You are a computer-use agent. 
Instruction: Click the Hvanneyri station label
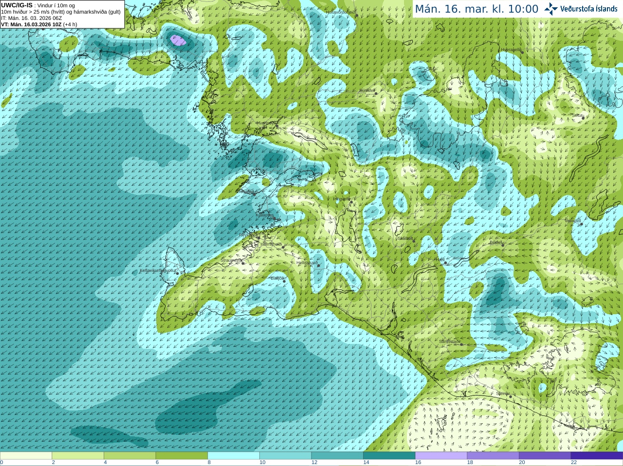pyautogui.click(x=266, y=123)
